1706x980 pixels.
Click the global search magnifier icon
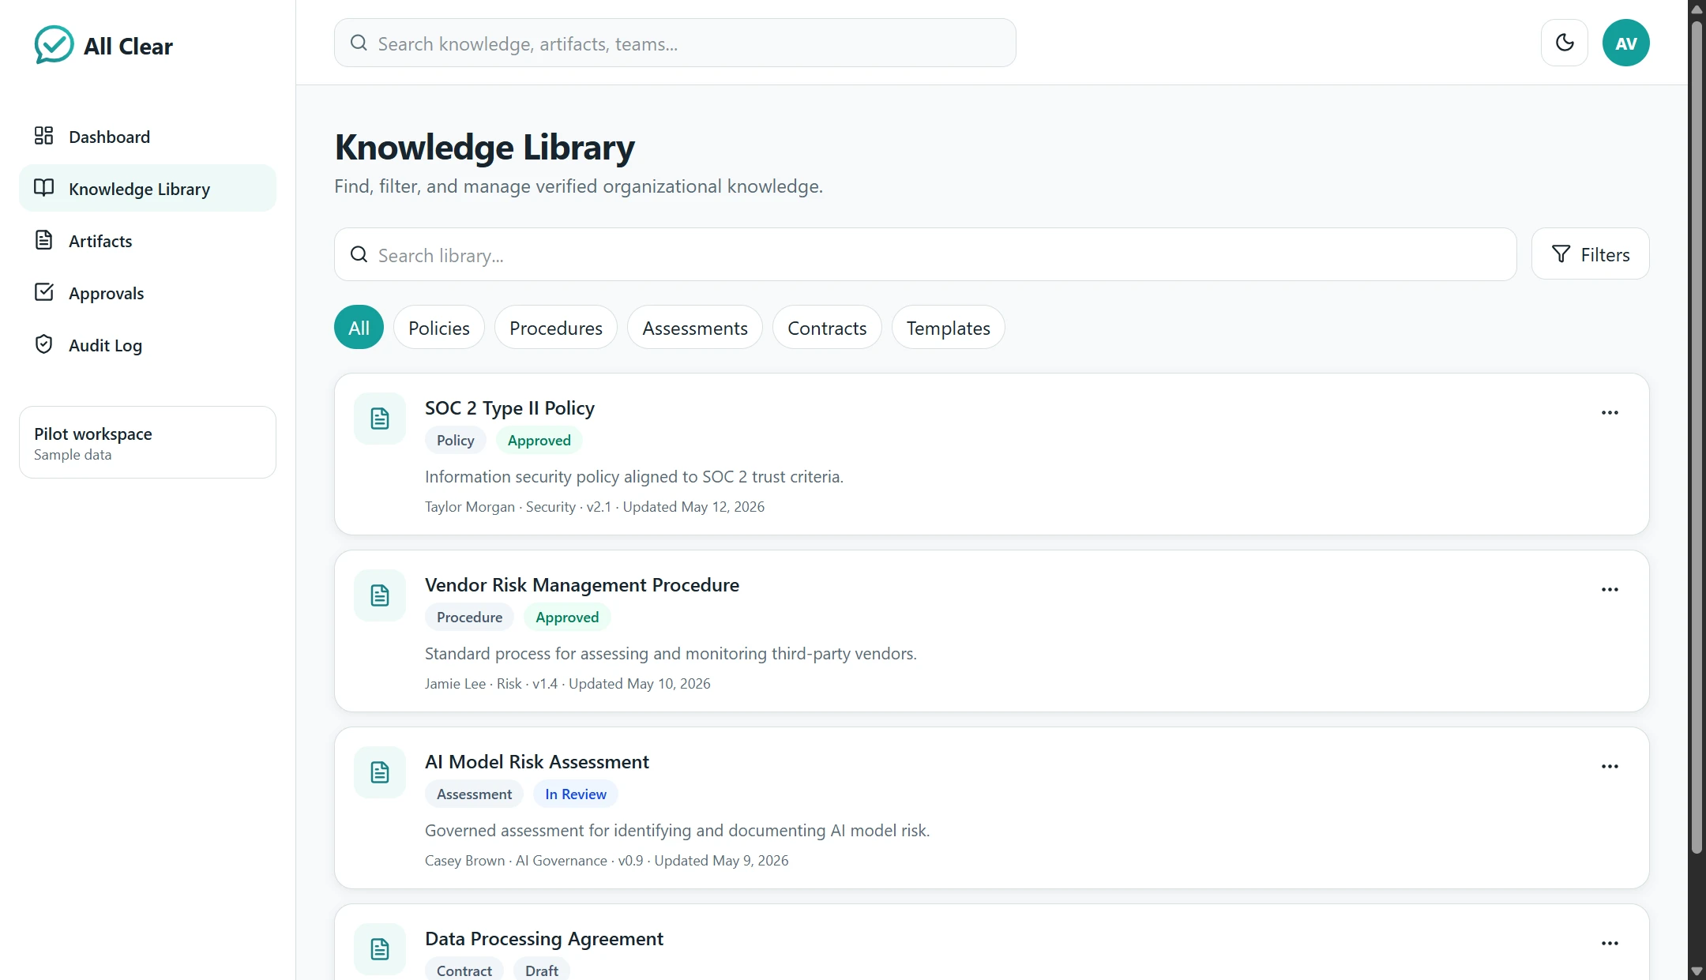point(359,43)
